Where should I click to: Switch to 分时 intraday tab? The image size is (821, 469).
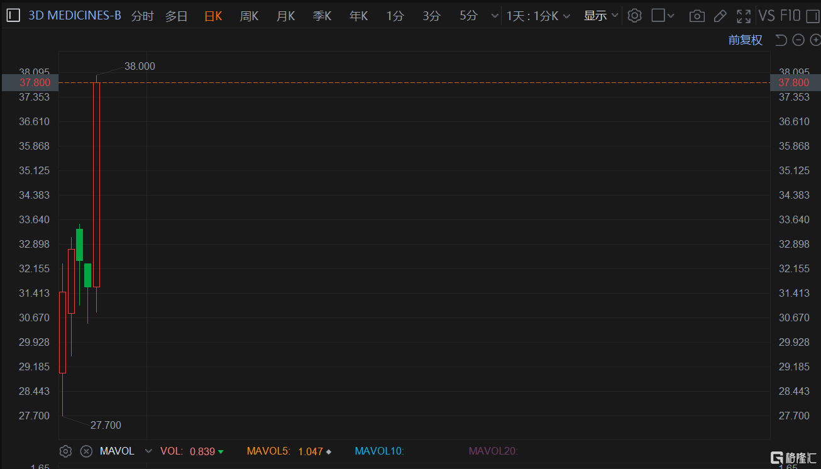tap(143, 16)
